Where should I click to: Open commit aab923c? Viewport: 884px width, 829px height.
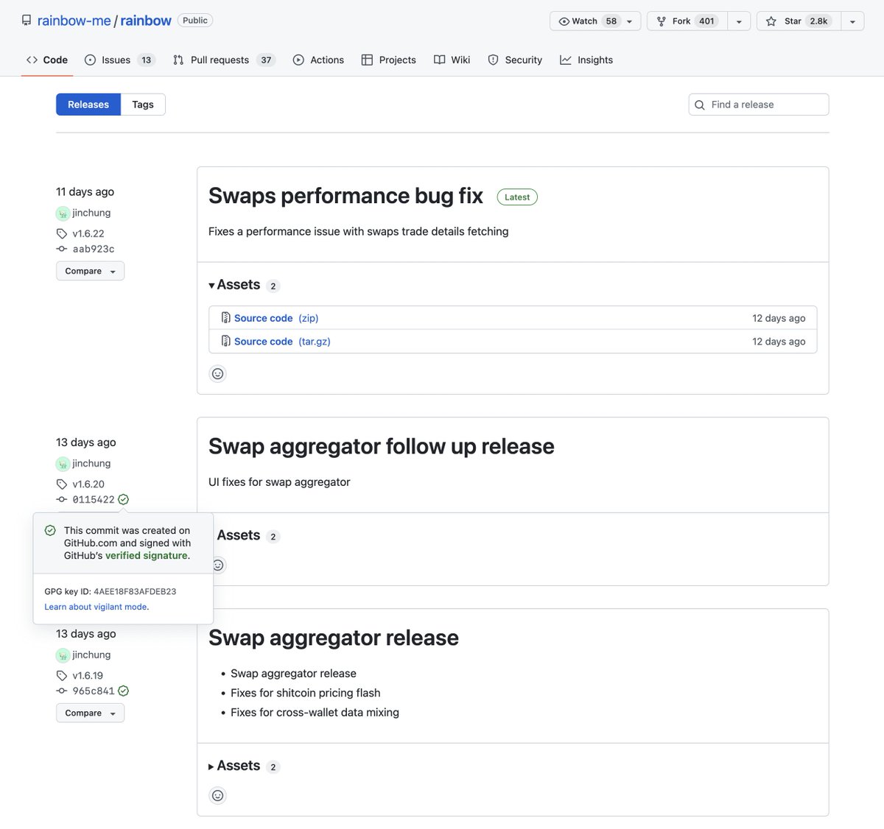coord(94,249)
